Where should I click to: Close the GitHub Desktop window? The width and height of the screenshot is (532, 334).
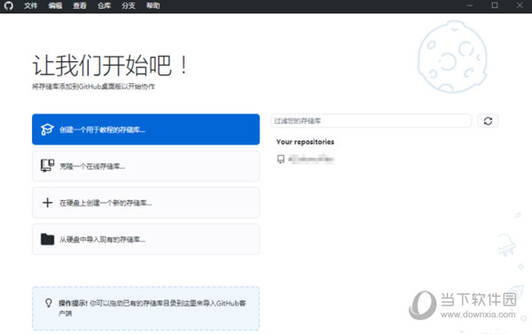click(520, 6)
